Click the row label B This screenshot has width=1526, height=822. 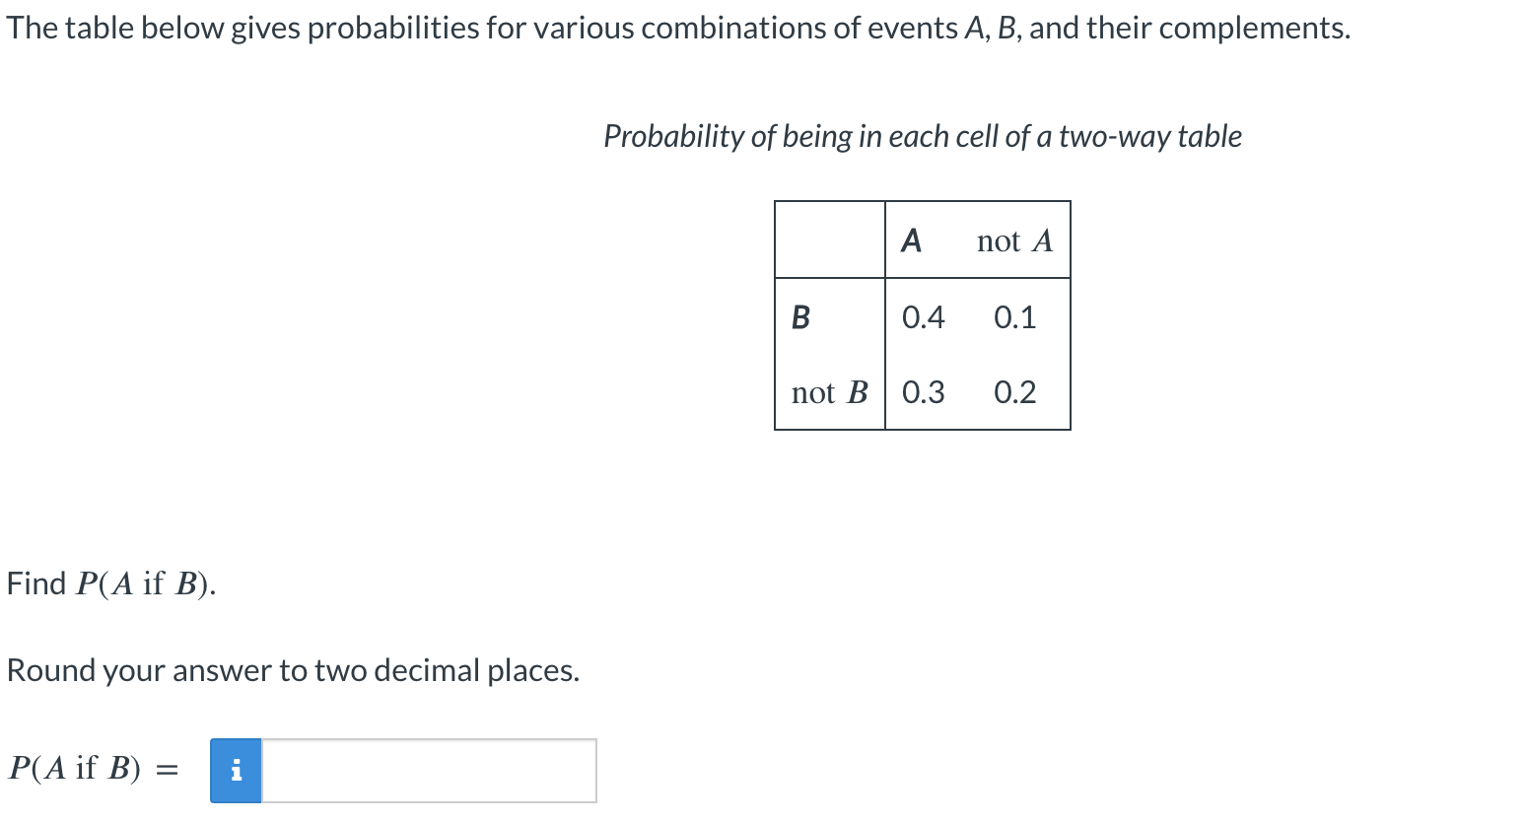[x=801, y=317]
